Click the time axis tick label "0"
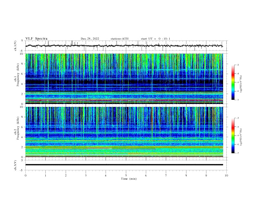The height and width of the screenshot is (197, 255). [25, 175]
